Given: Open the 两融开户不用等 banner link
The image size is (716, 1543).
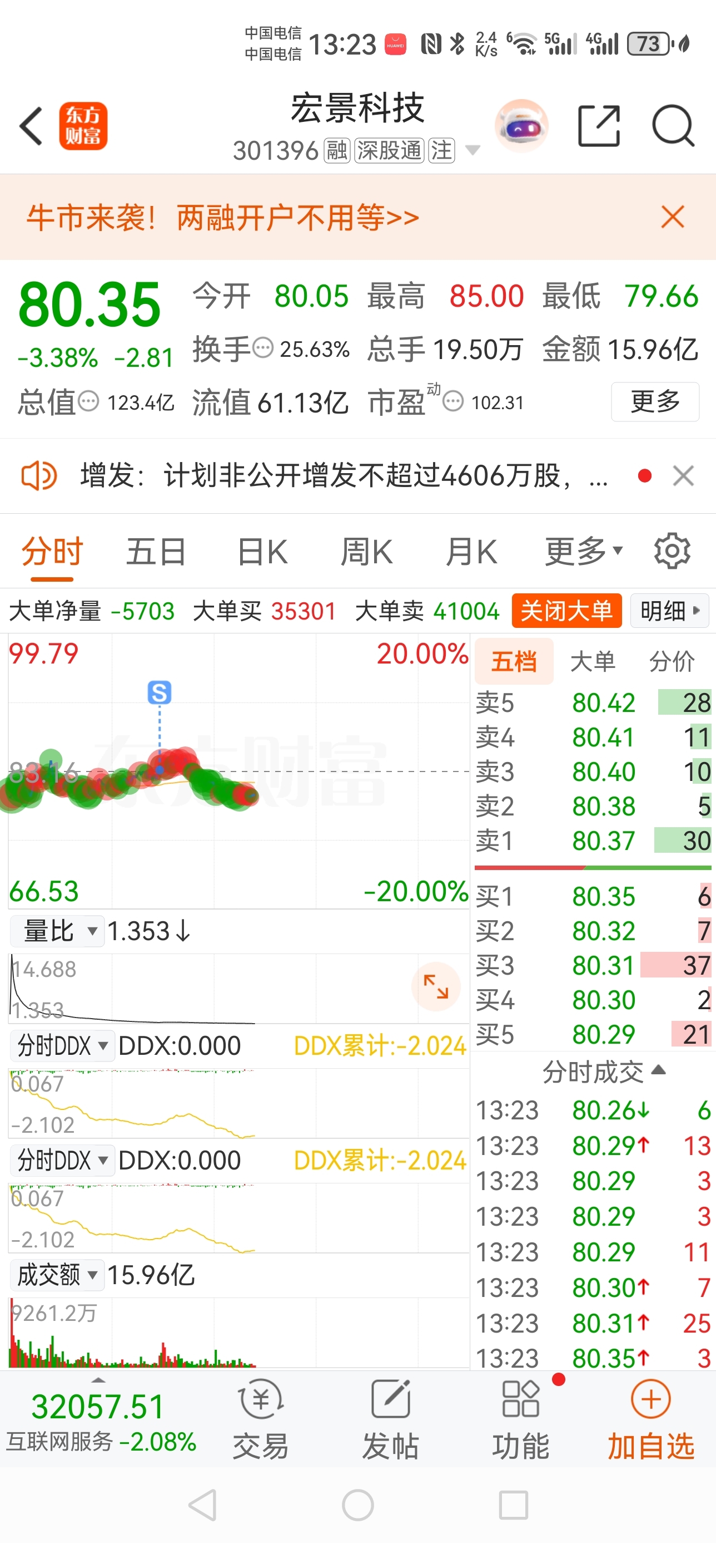Looking at the screenshot, I should 298,217.
